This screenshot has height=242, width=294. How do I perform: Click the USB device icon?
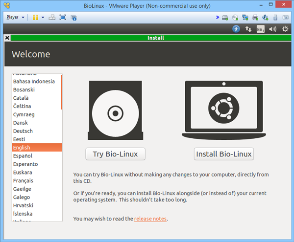(x=275, y=18)
